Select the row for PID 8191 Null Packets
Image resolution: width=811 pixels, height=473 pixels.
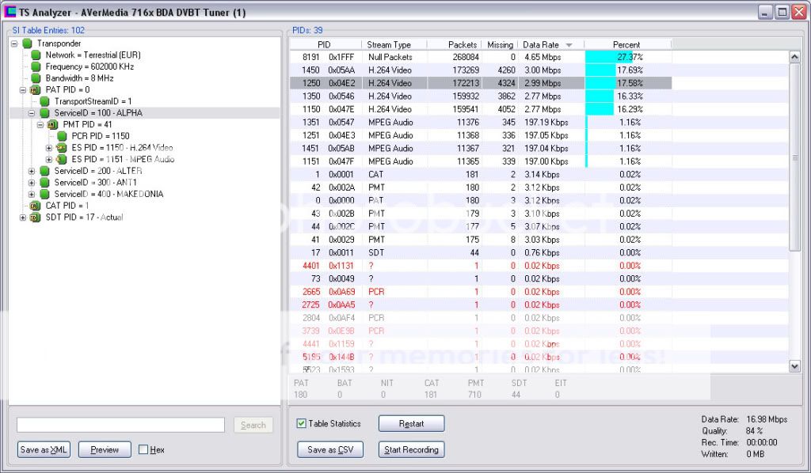point(481,57)
